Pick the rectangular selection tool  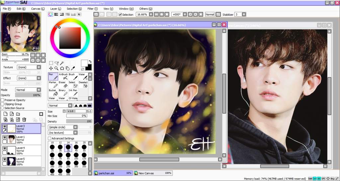click(x=51, y=63)
